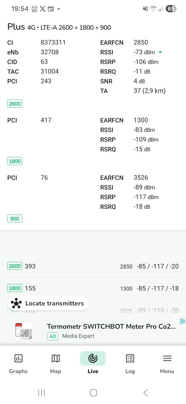The image size is (186, 404).
Task: Open the Graphs tab icon
Action: click(18, 359)
